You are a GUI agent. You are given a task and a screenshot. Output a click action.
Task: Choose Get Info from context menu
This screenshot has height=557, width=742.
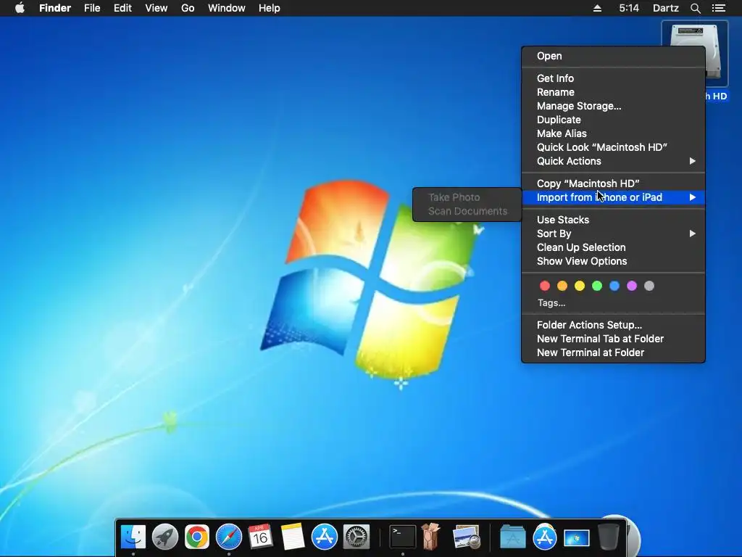pyautogui.click(x=613, y=78)
